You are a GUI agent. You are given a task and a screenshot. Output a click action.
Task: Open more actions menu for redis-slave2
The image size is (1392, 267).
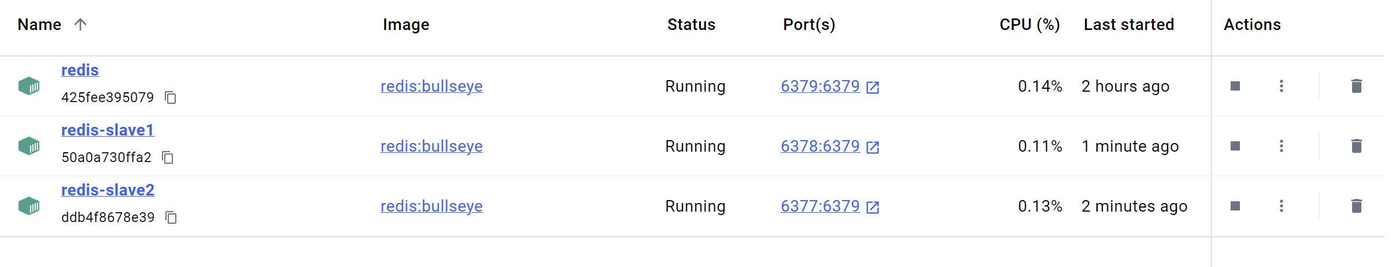1282,206
